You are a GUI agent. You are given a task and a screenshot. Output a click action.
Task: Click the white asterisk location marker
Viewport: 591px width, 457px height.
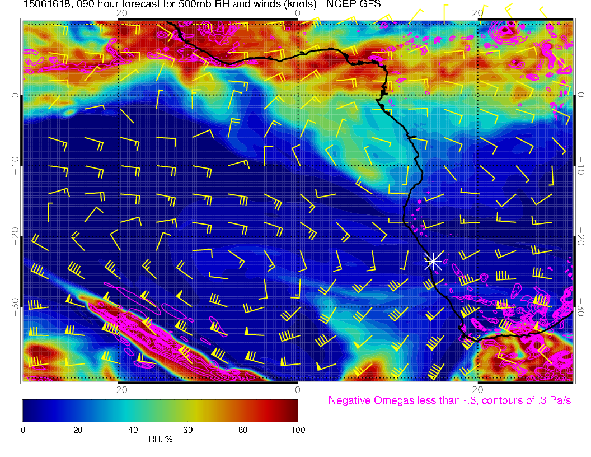(433, 261)
